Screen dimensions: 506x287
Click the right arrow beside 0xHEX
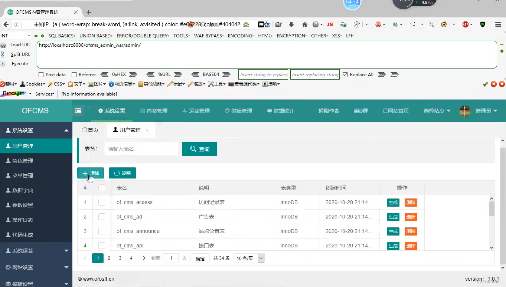pyautogui.click(x=133, y=74)
